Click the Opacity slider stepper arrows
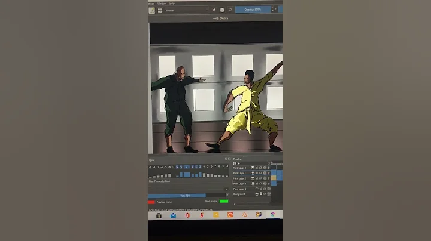This screenshot has width=431, height=241. tap(273, 10)
